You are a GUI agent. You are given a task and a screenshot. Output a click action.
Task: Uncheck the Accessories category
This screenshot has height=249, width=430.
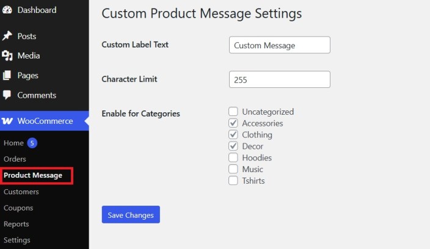(x=233, y=123)
